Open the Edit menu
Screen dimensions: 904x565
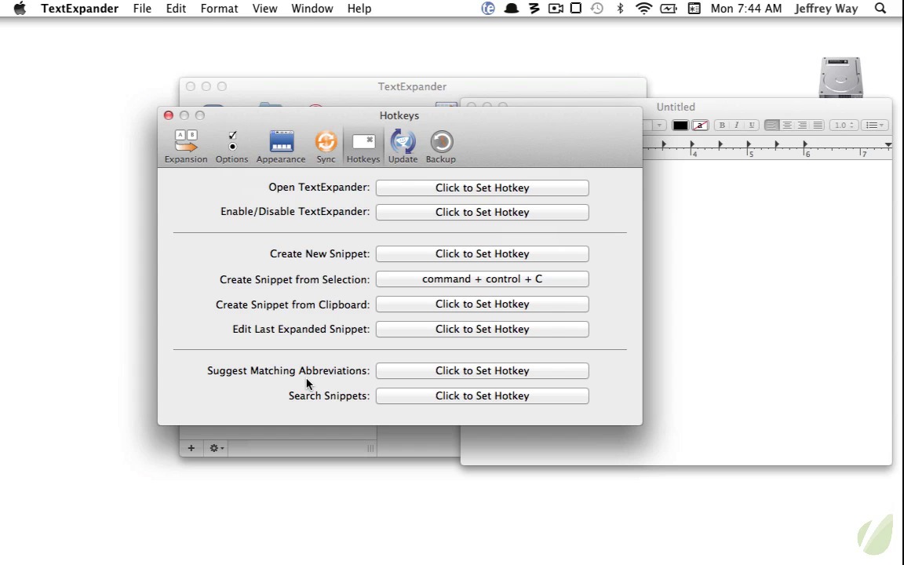176,9
